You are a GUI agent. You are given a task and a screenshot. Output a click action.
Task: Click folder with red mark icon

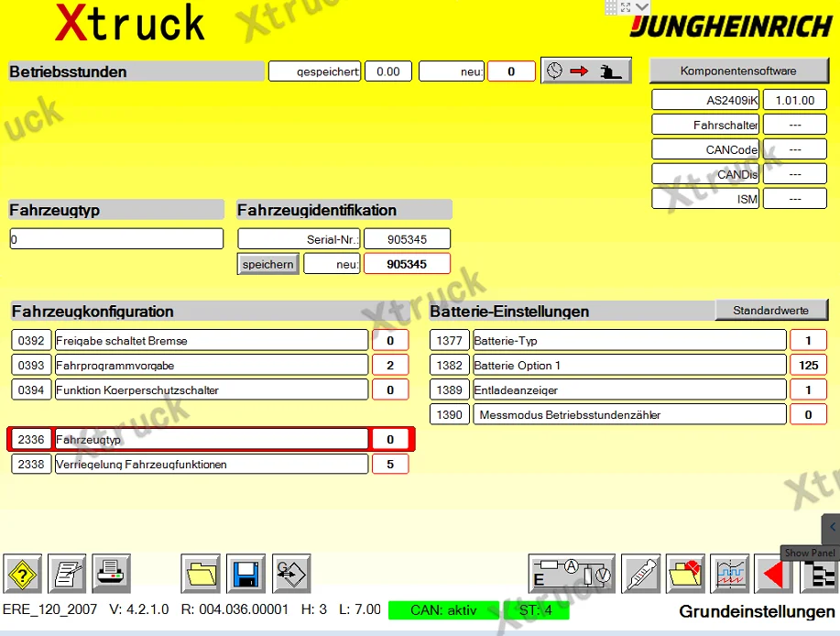tap(685, 575)
